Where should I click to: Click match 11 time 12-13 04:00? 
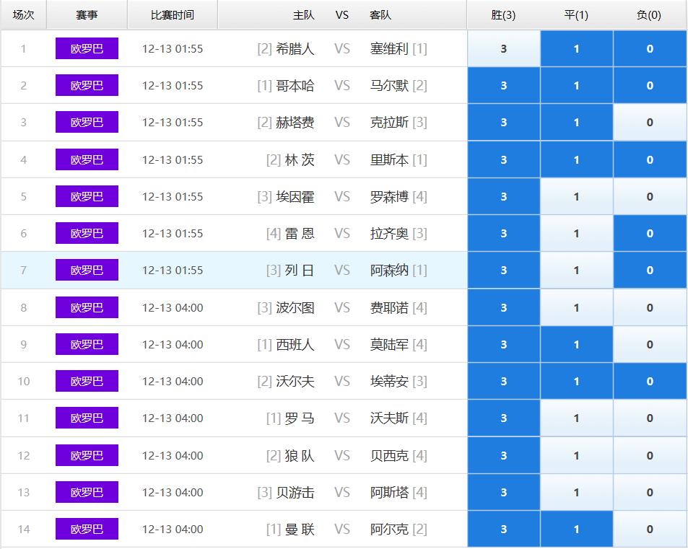pyautogui.click(x=173, y=418)
